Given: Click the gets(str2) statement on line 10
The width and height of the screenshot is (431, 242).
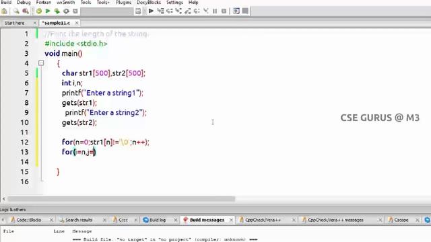Looking at the screenshot, I should tap(79, 122).
